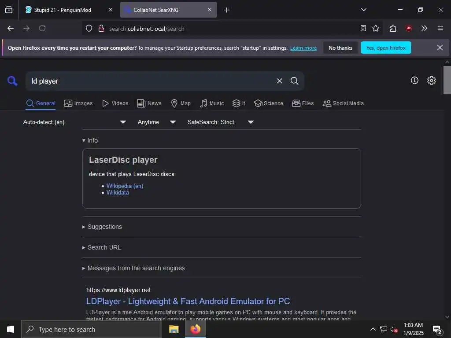Open the Wikidata link
This screenshot has width=451, height=338.
coord(118,193)
